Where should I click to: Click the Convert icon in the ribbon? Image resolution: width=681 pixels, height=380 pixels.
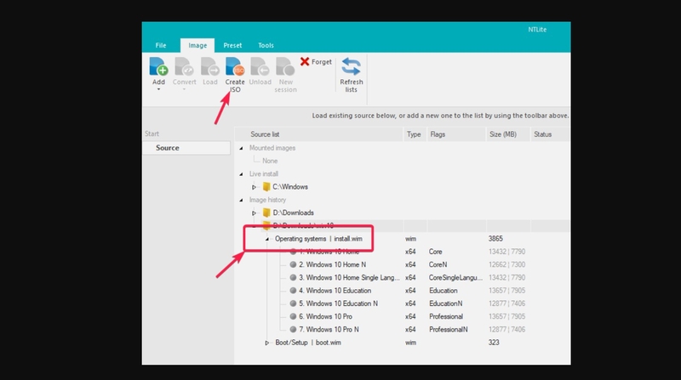(184, 67)
